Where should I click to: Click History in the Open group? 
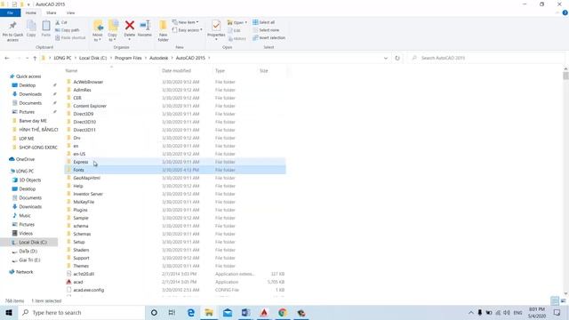point(237,38)
